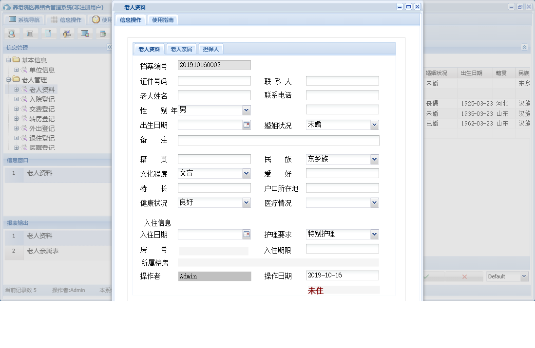Viewport: 535px width, 348px height.
Task: Click the red X cancel button
Action: 463,276
